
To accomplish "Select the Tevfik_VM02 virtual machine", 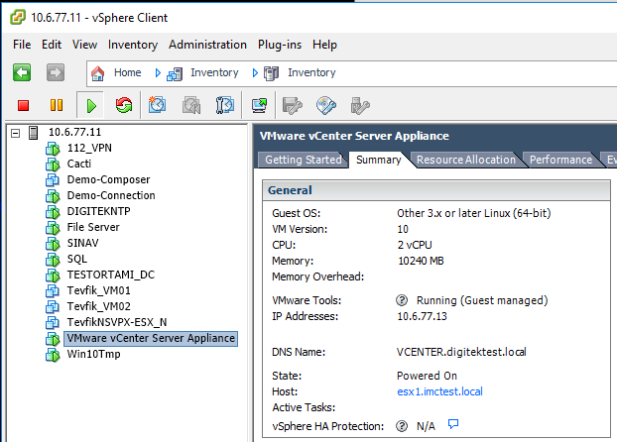I will (x=98, y=306).
